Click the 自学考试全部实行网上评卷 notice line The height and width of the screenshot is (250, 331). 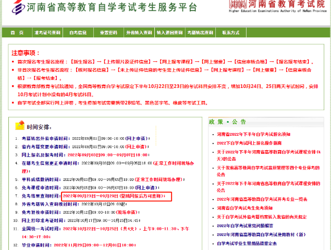(x=113, y=103)
